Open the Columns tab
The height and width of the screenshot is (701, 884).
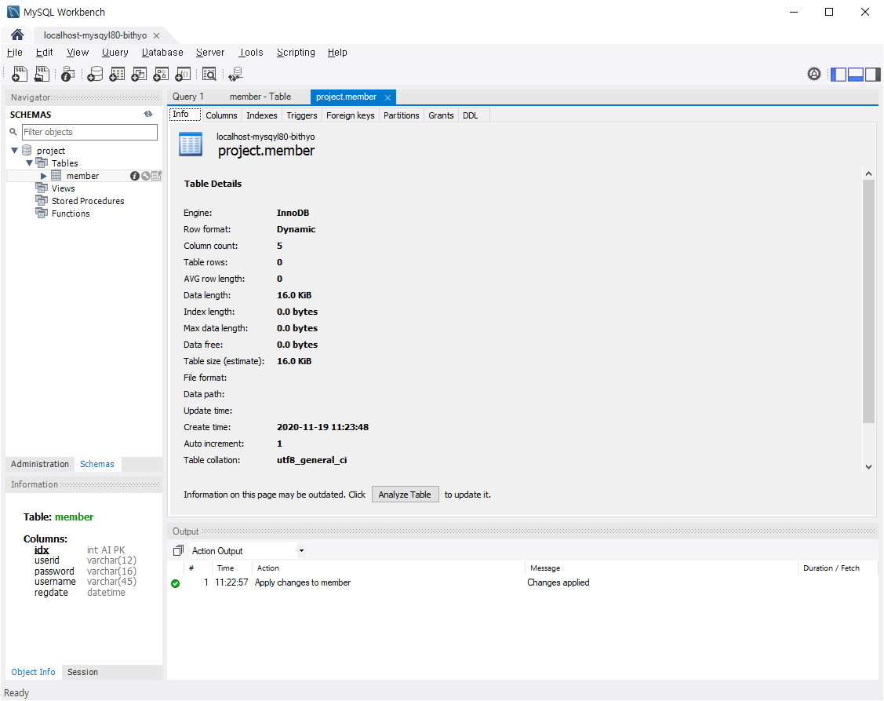(221, 115)
